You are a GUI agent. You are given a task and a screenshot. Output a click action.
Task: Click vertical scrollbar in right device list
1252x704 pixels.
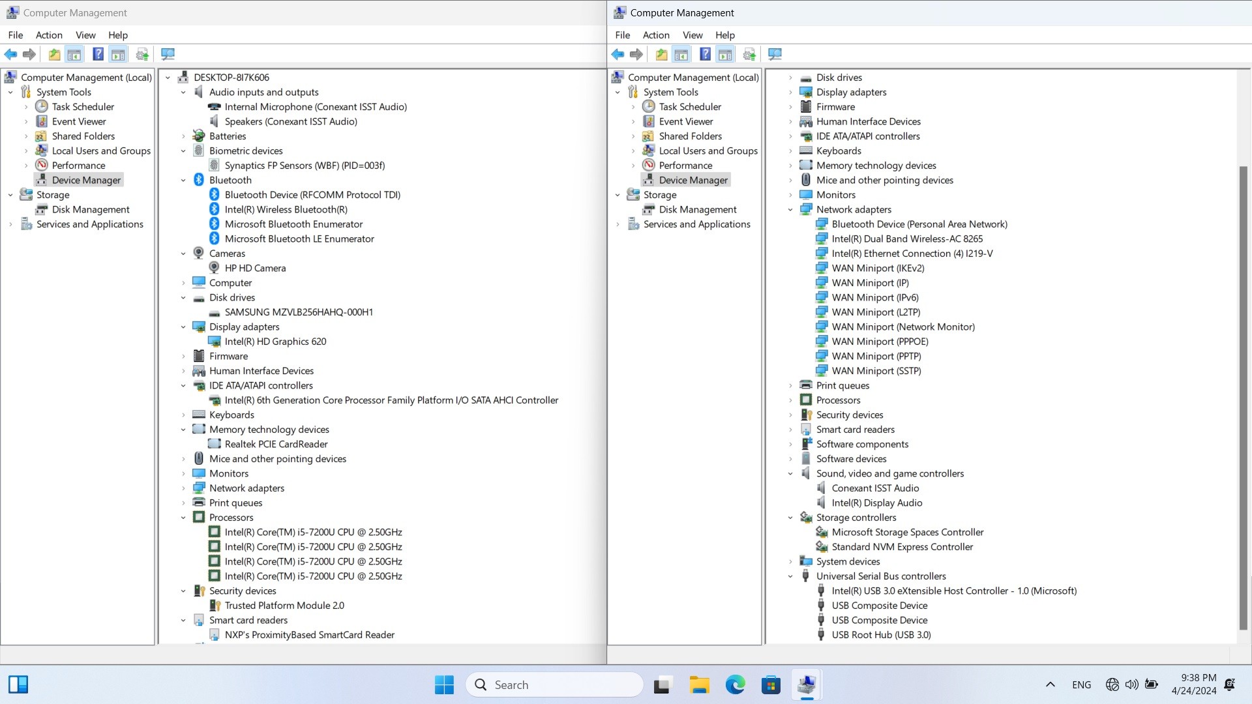click(x=1243, y=398)
